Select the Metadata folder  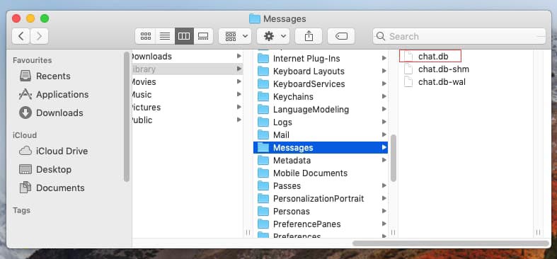coord(321,160)
